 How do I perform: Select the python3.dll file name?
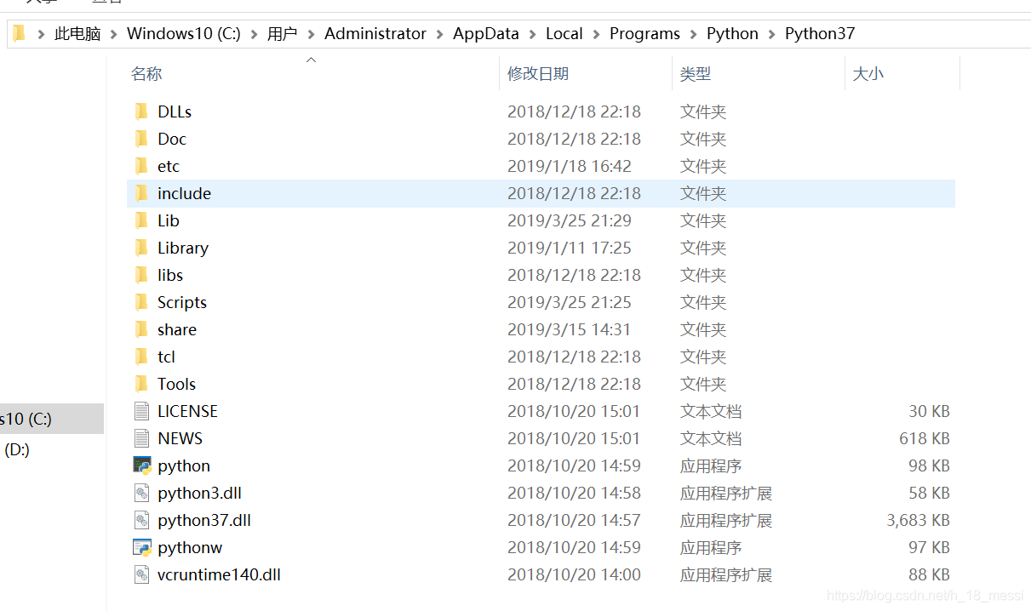pos(199,493)
